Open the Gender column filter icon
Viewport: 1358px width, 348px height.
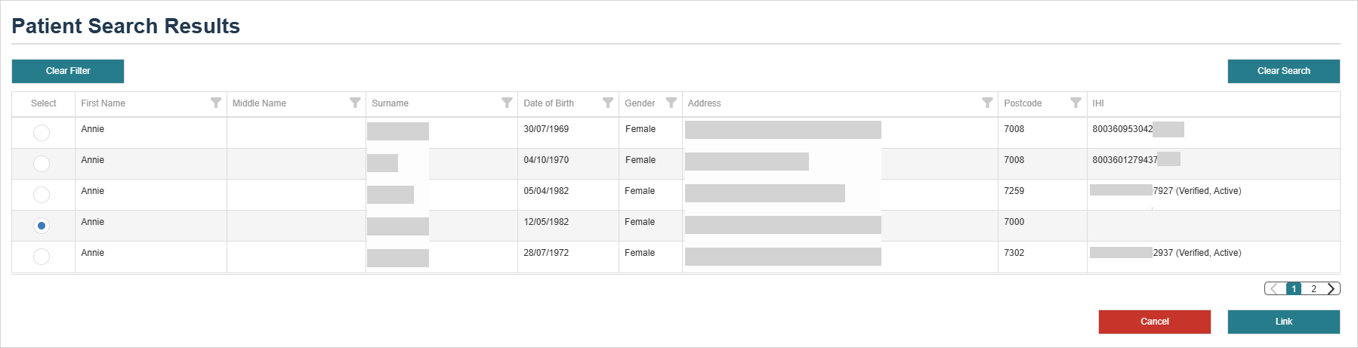(671, 103)
